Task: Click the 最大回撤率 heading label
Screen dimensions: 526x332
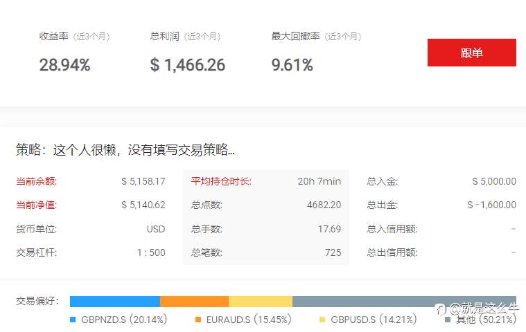Action: [295, 36]
